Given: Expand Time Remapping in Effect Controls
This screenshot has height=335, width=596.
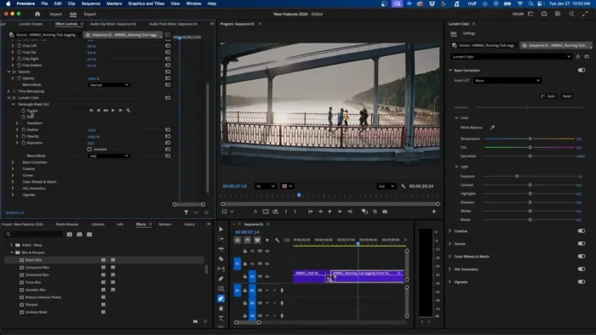Looking at the screenshot, I should [9, 91].
